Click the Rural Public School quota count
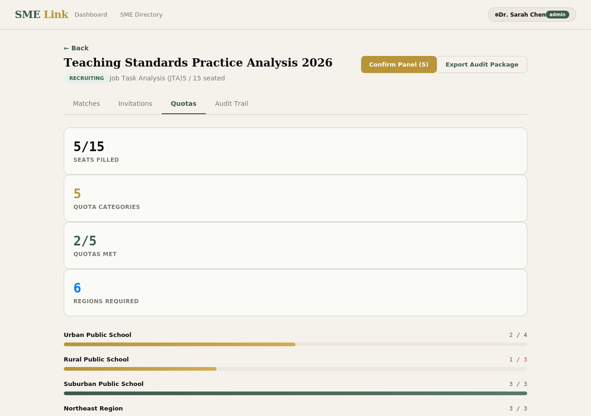 click(517, 359)
